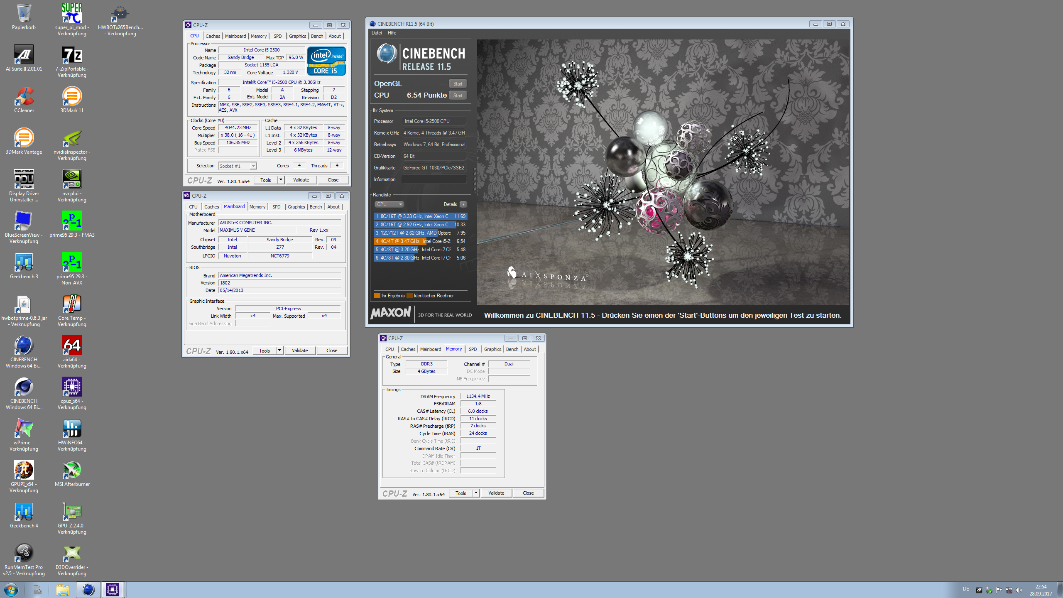This screenshot has height=598, width=1063.
Task: Select CPU-Z taskbar button
Action: point(113,590)
